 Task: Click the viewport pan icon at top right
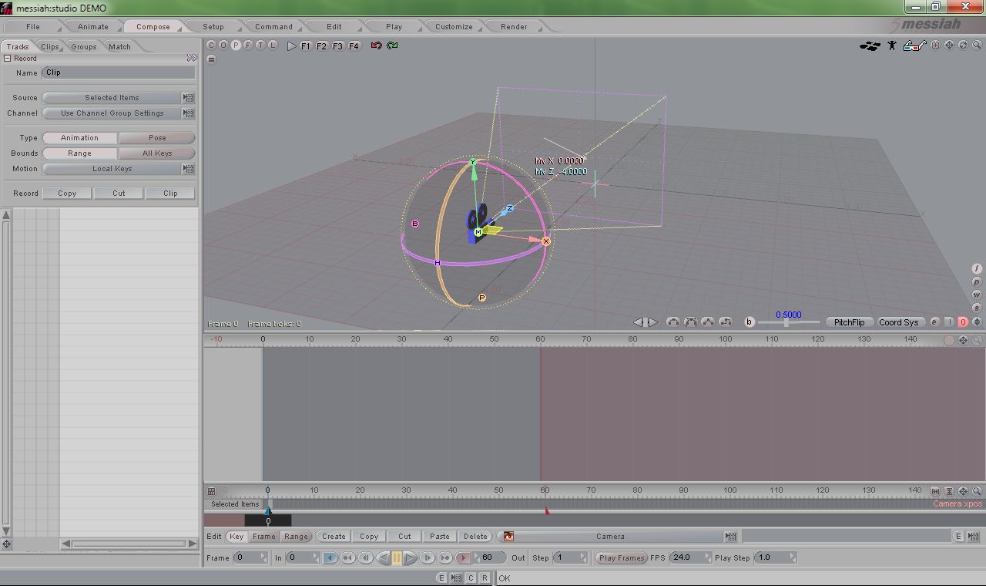coord(949,45)
